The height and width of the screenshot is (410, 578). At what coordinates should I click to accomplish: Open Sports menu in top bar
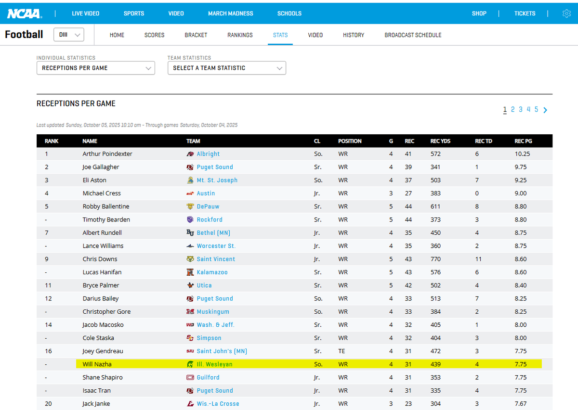(134, 13)
